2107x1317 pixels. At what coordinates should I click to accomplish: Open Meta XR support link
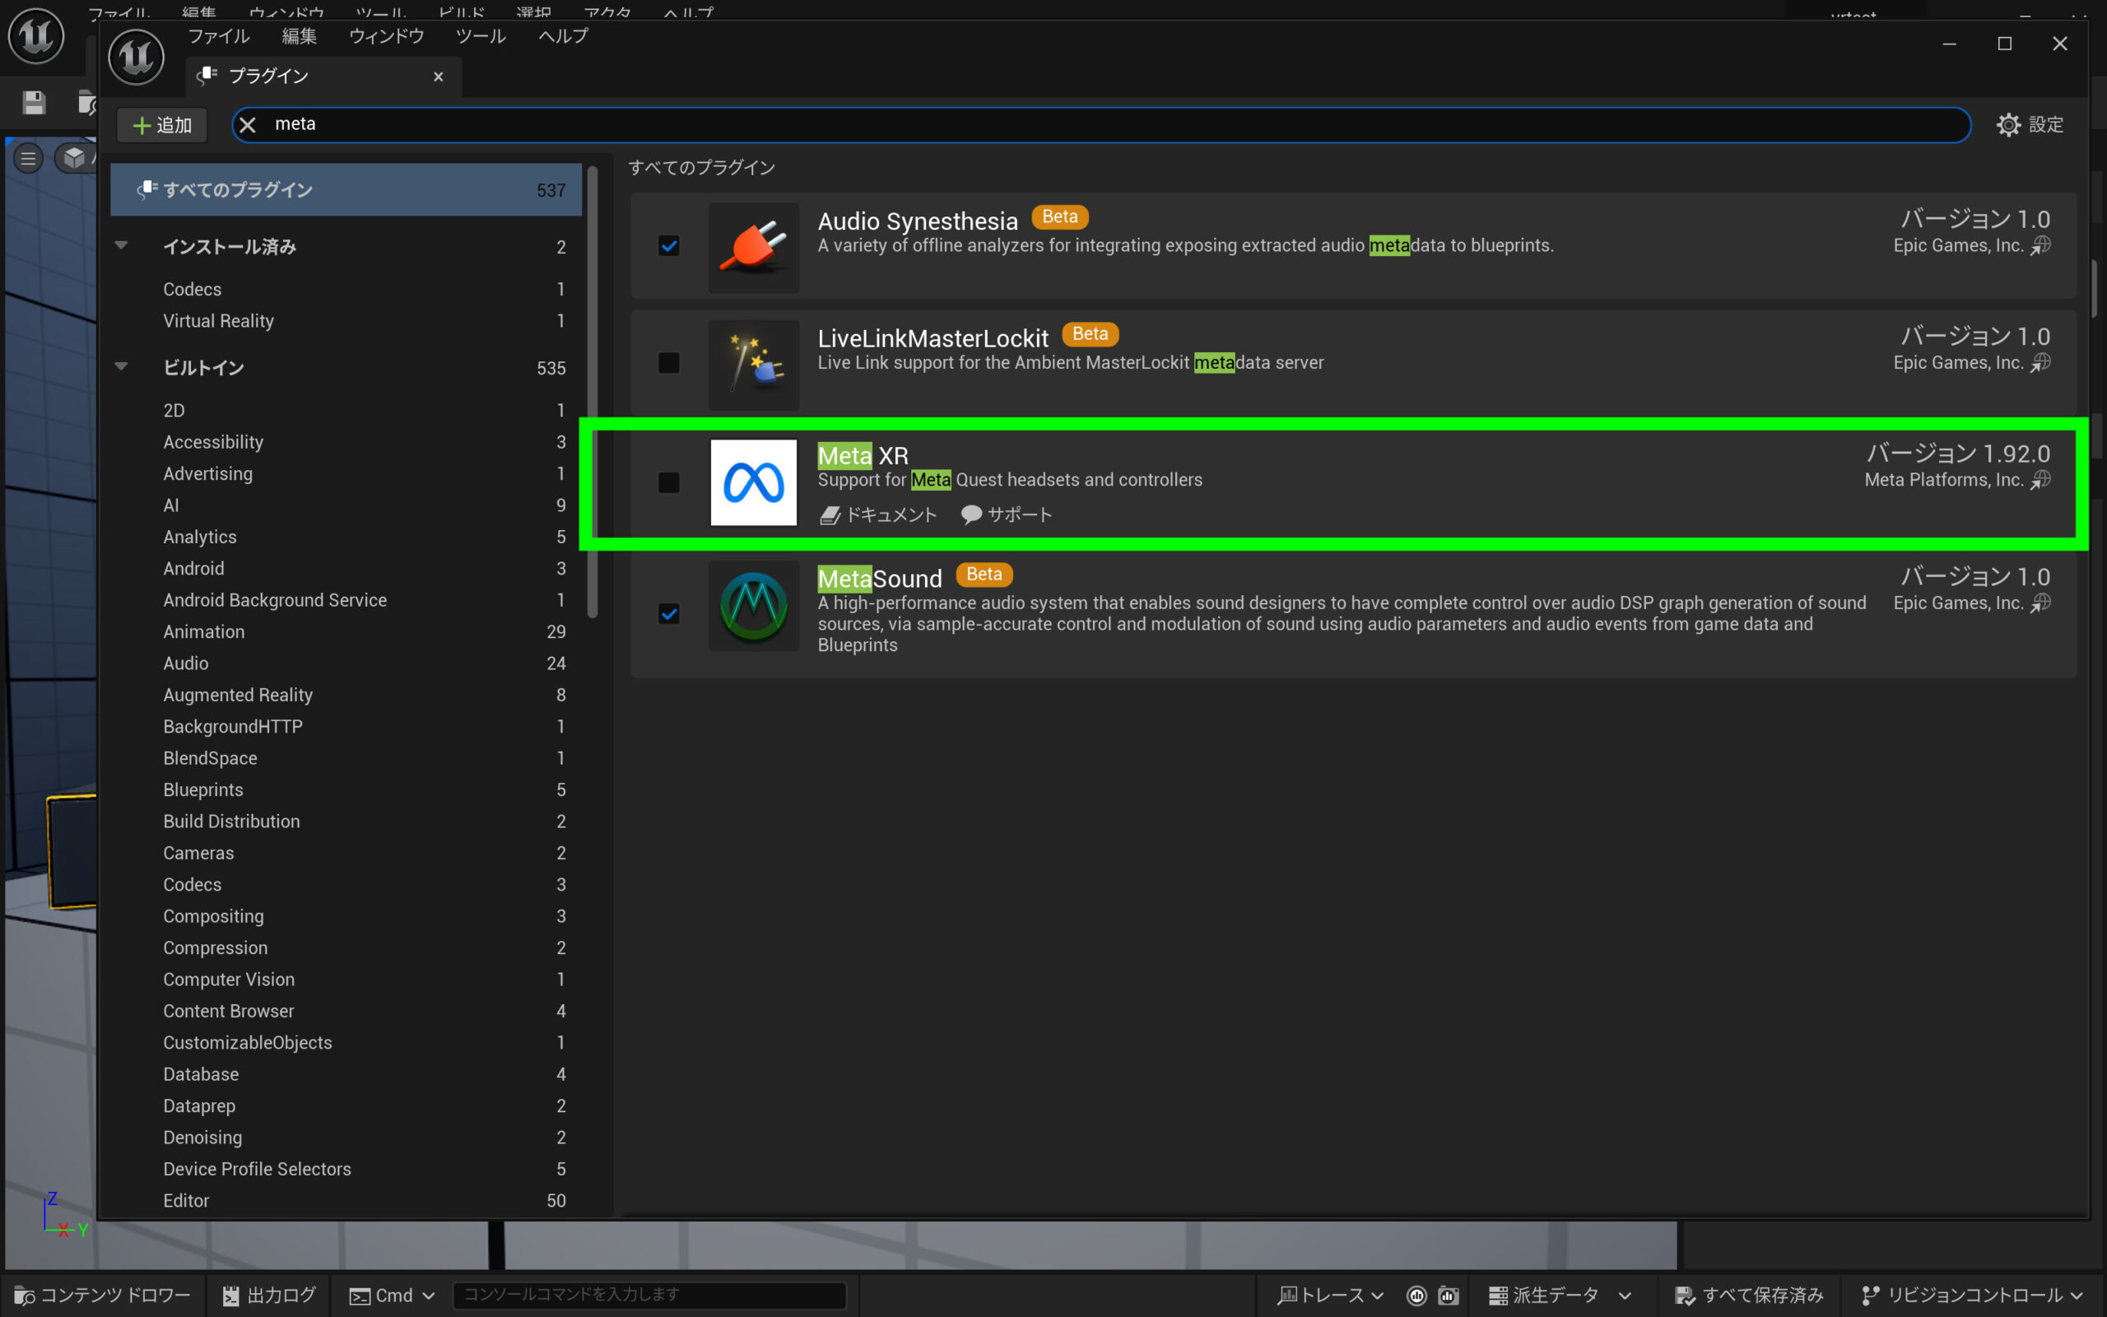pos(1007,514)
